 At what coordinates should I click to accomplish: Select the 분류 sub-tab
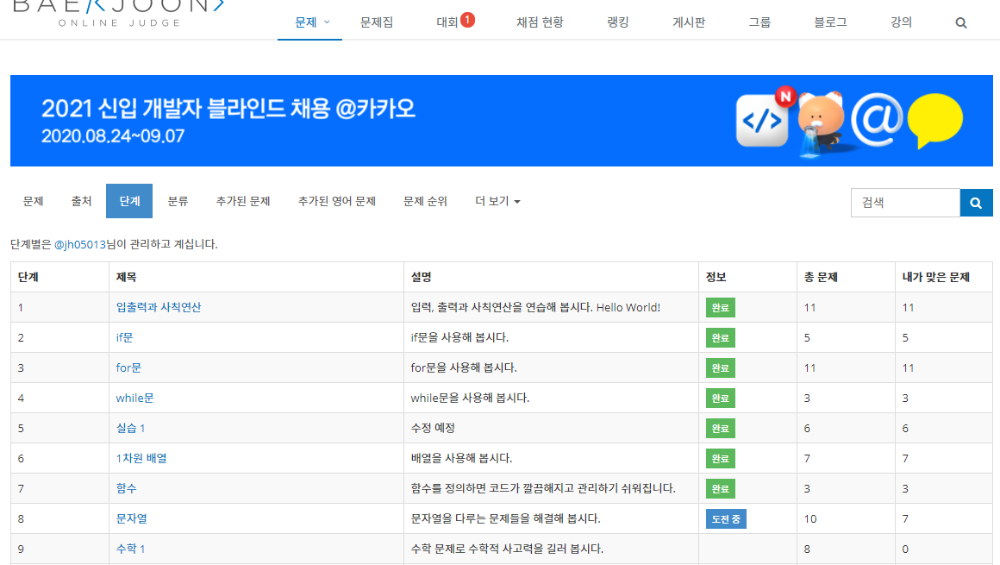point(178,201)
